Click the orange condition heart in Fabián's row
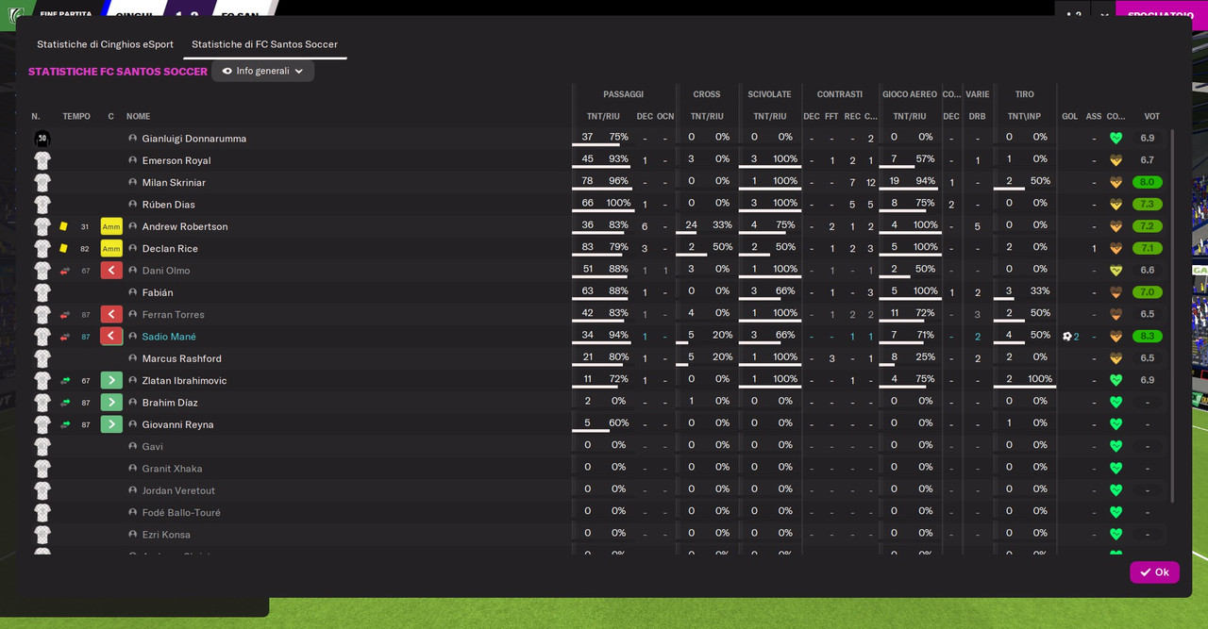Screen dimensions: 1208x629 click(1116, 292)
